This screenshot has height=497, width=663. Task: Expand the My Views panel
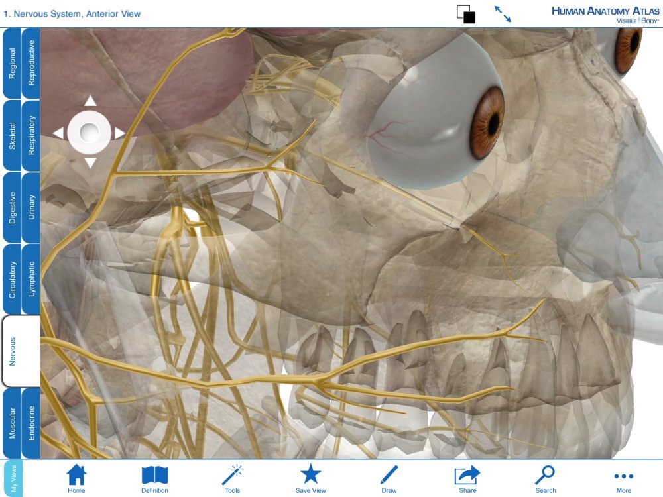point(11,476)
